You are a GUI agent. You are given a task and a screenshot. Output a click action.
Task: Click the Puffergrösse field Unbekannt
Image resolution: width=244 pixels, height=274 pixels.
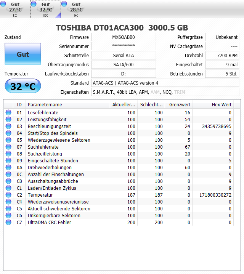[222, 37]
